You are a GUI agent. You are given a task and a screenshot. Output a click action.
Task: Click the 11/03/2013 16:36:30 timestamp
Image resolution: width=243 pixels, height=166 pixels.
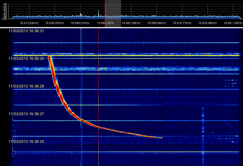pos(26,58)
